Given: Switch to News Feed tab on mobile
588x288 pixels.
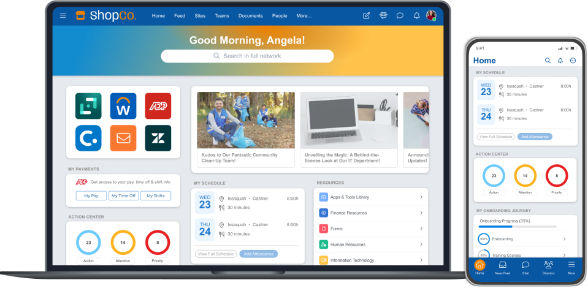Looking at the screenshot, I should click(x=502, y=267).
